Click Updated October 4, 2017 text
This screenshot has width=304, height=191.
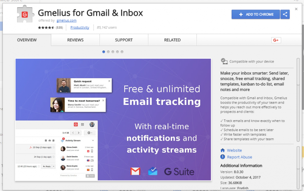coord(241,177)
